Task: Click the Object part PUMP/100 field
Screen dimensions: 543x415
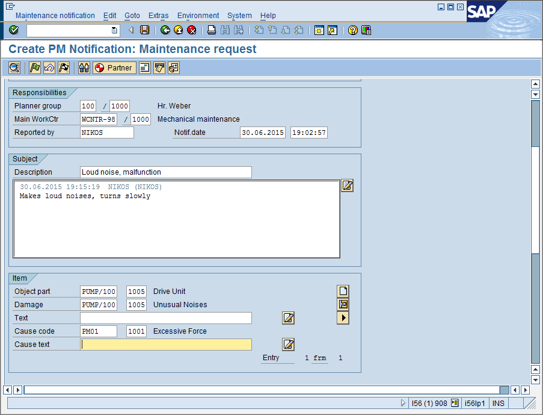Action: (99, 291)
